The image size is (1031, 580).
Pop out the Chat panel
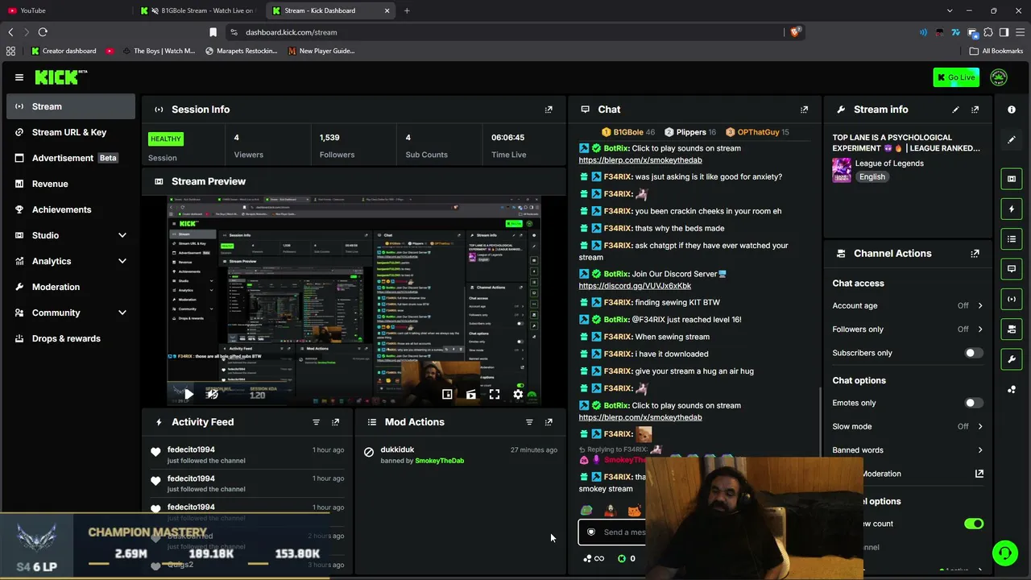tap(804, 110)
